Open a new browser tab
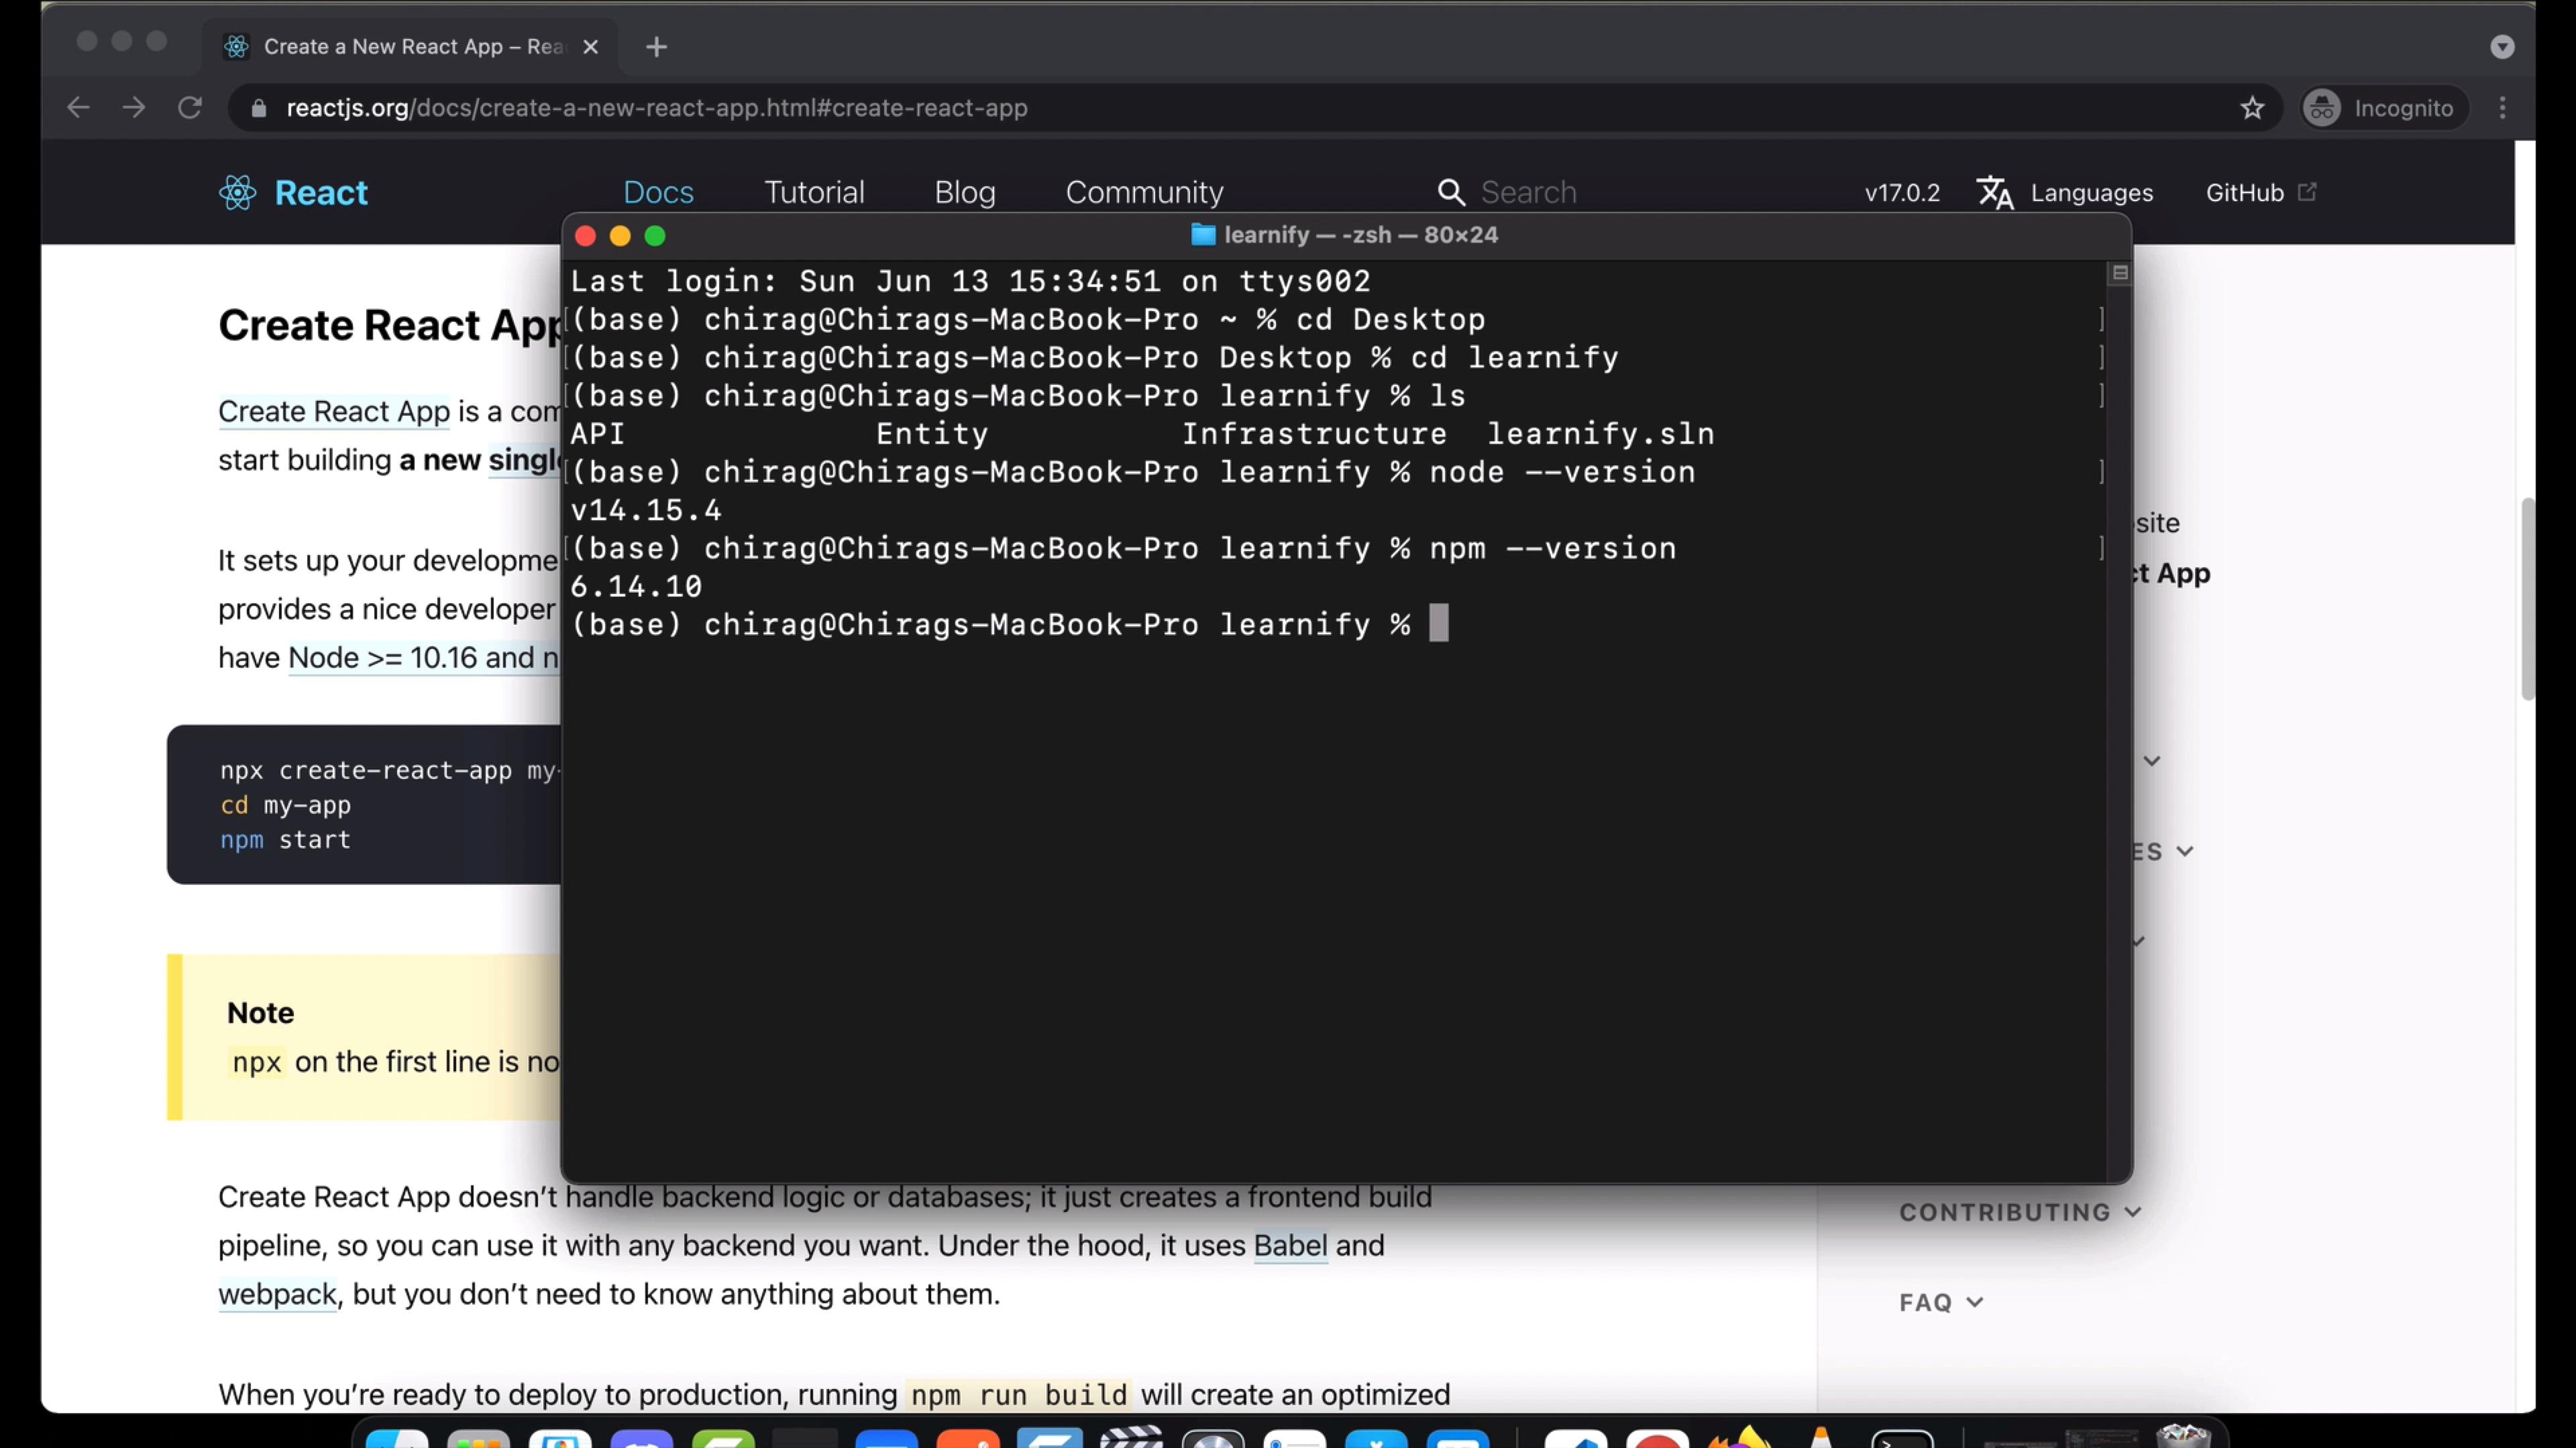 (x=656, y=47)
